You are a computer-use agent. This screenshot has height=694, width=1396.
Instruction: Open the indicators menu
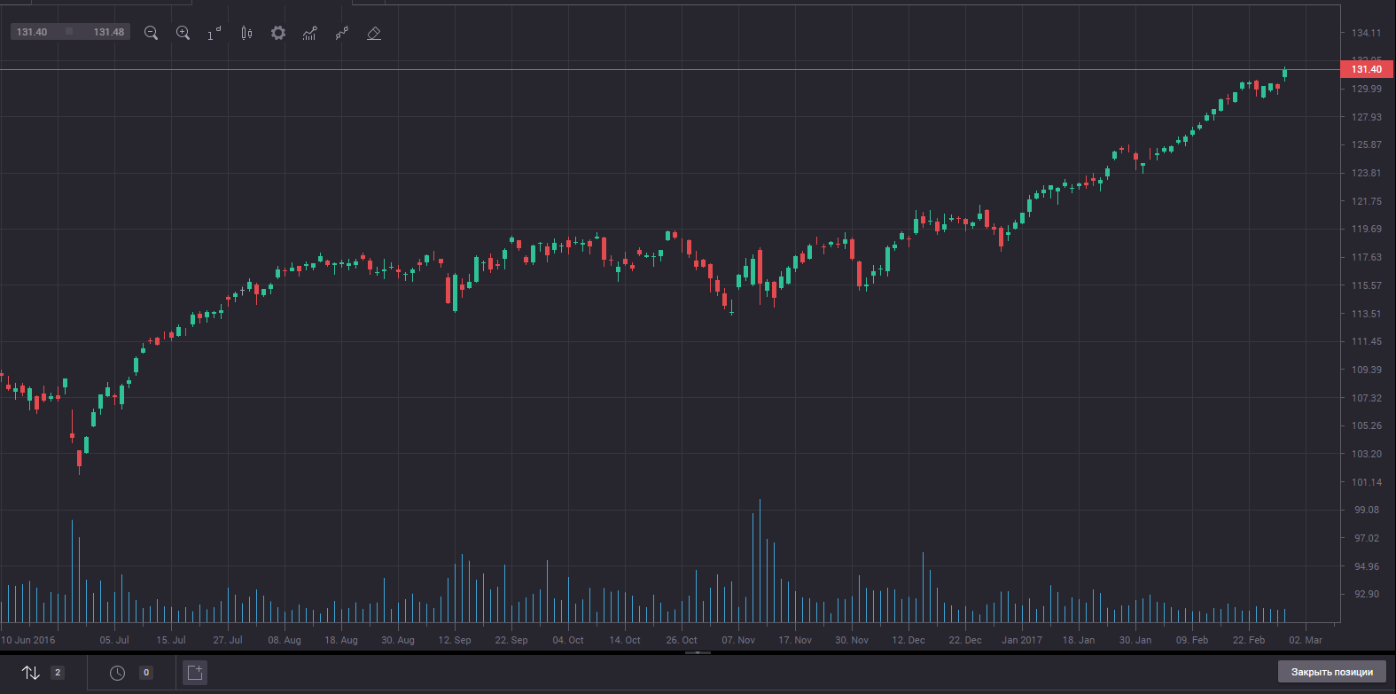tap(309, 33)
